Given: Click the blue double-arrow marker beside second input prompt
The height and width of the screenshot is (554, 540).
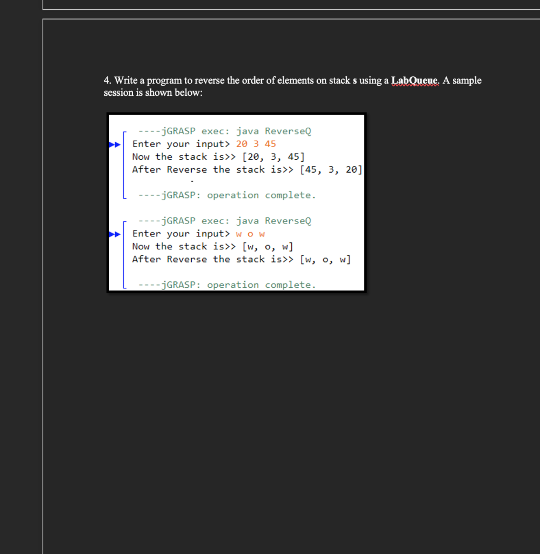Looking at the screenshot, I should (115, 234).
